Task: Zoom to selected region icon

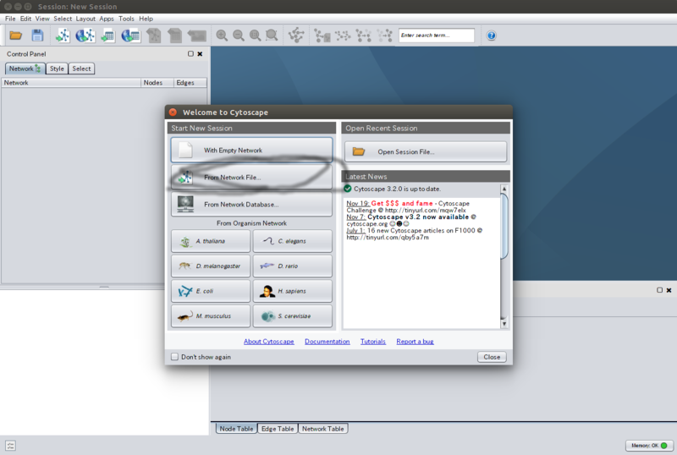Action: click(272, 36)
